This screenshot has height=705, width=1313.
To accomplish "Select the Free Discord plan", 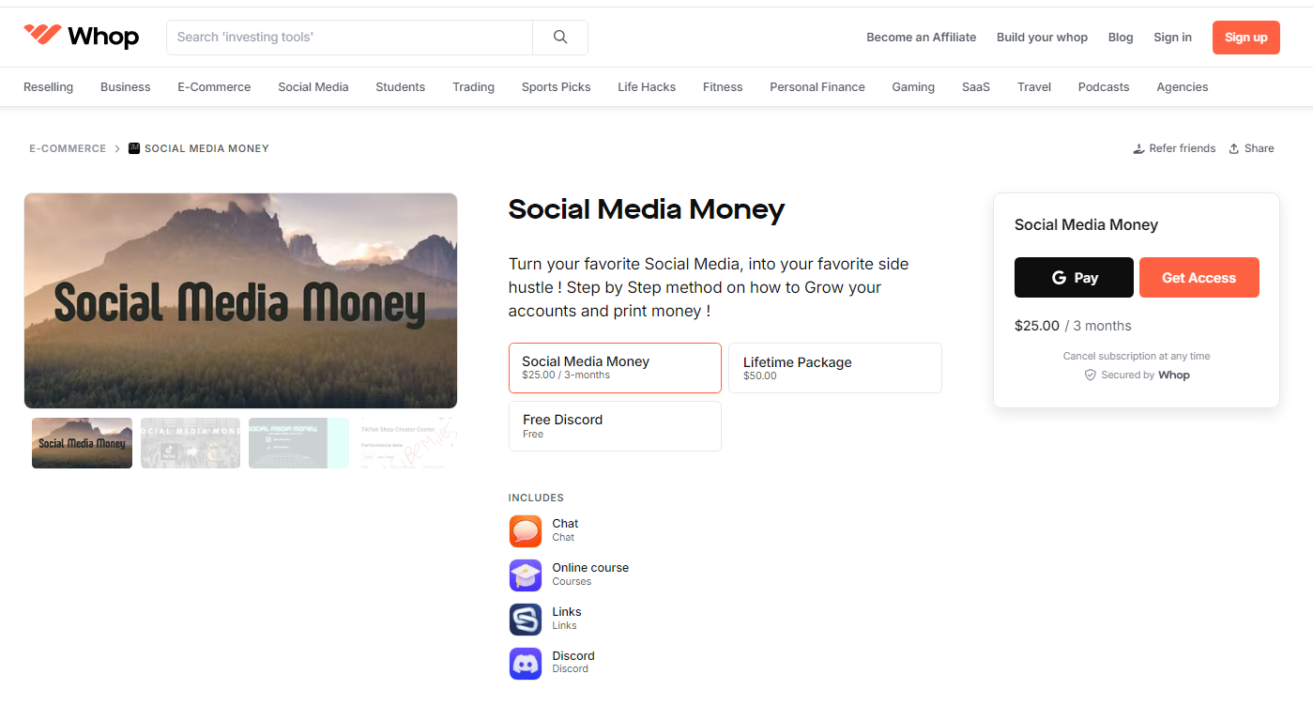I will 614,425.
